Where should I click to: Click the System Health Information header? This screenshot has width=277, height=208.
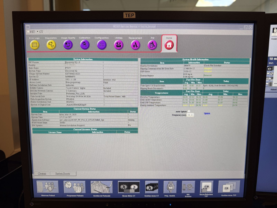195,60
